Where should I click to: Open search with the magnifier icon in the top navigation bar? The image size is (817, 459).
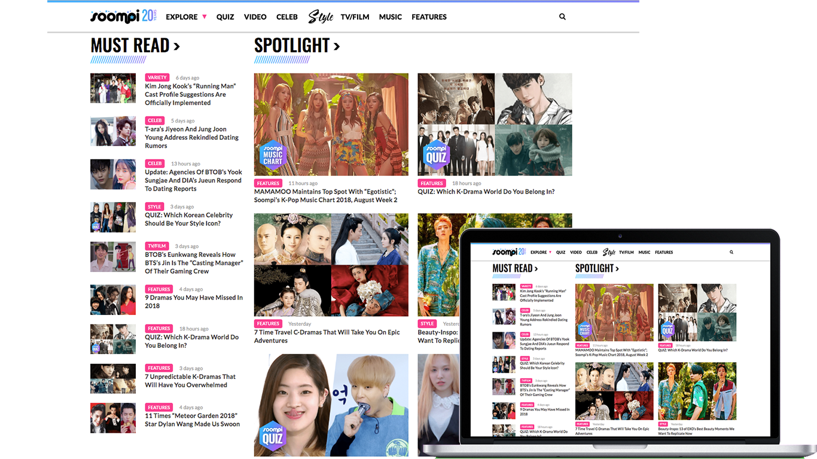[562, 17]
